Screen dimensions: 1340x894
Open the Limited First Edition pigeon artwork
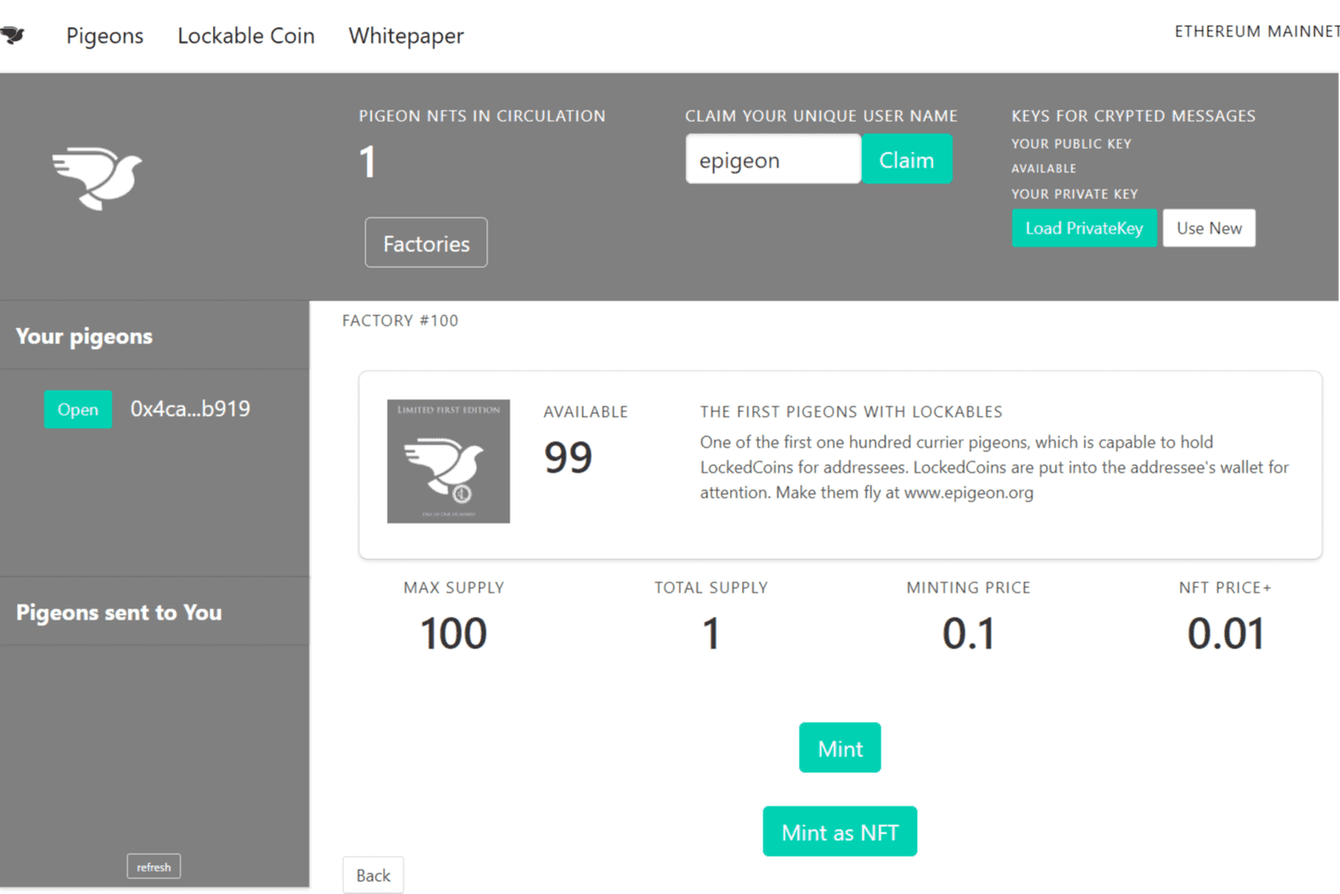click(x=447, y=460)
